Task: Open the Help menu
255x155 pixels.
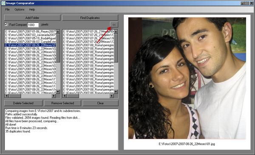Action: 32,10
